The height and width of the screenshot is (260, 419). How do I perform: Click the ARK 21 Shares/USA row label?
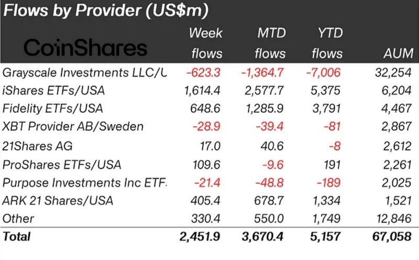tap(58, 200)
